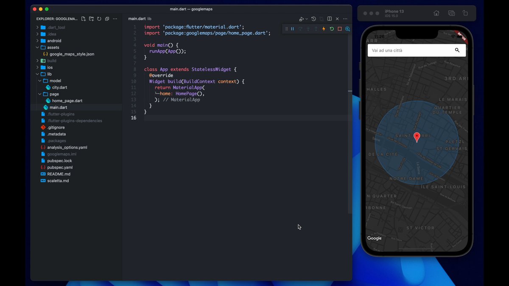The image size is (509, 286).
Task: Select the main.dart editor tab
Action: (137, 19)
